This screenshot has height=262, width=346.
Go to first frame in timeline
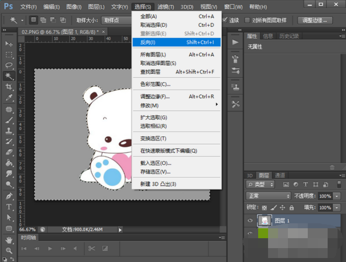point(24,249)
